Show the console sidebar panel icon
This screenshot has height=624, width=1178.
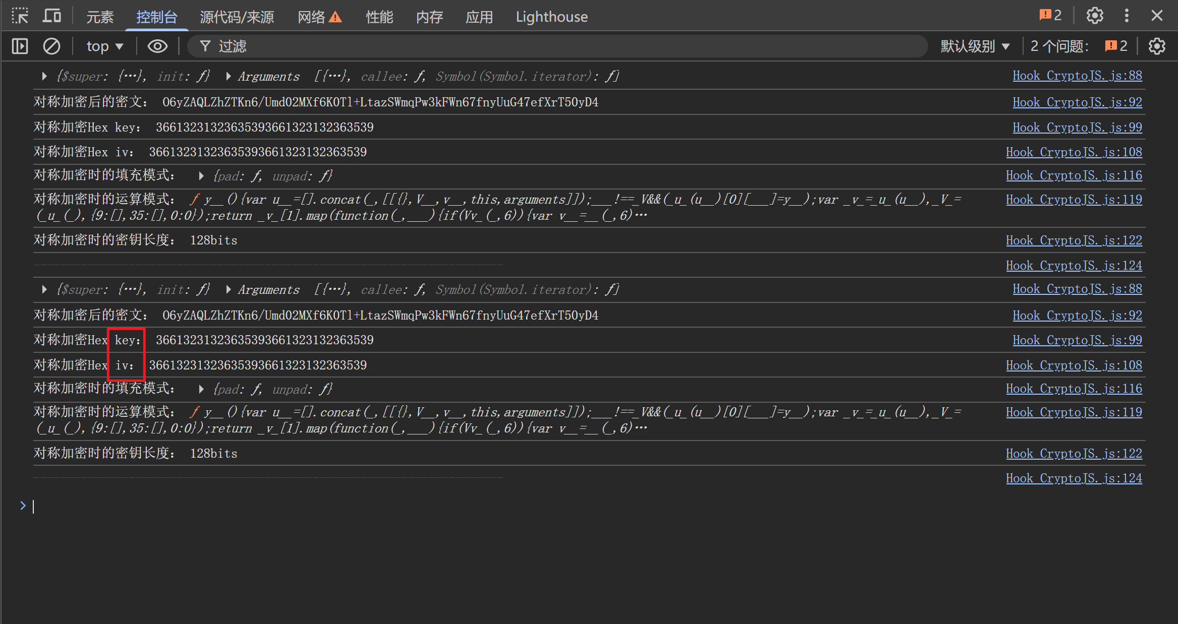(x=20, y=46)
